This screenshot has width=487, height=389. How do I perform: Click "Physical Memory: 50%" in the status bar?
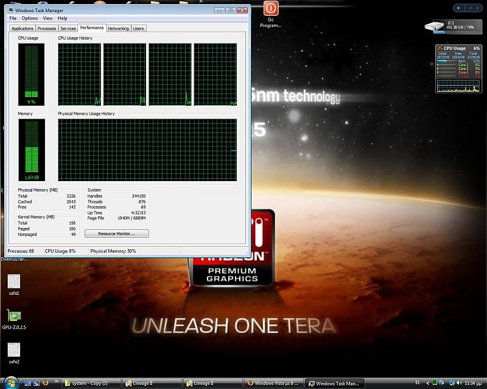coord(113,251)
